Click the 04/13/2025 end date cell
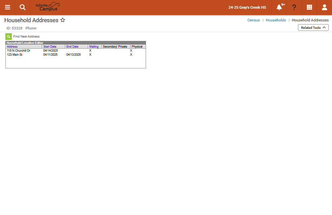332x215 pixels. coord(73,55)
